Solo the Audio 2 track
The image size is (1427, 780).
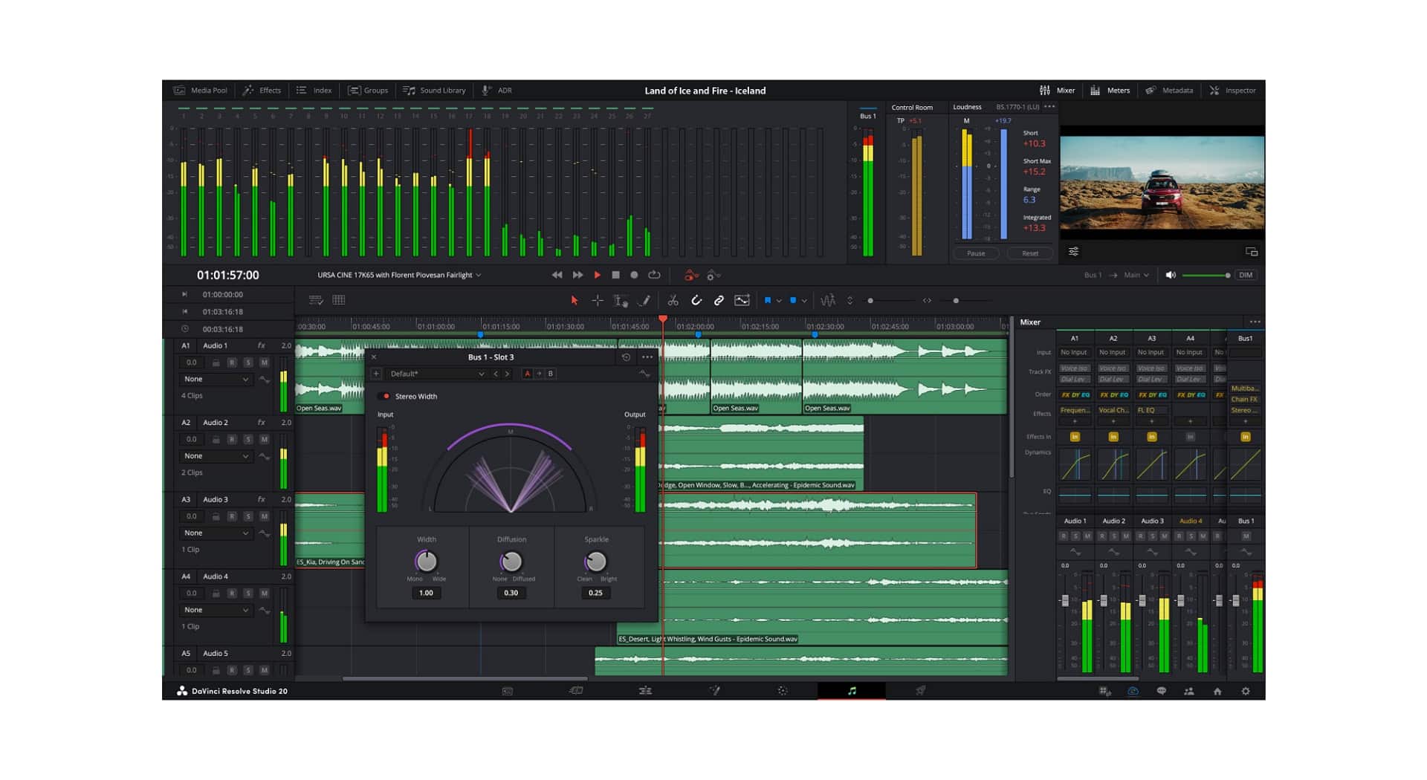click(x=248, y=439)
